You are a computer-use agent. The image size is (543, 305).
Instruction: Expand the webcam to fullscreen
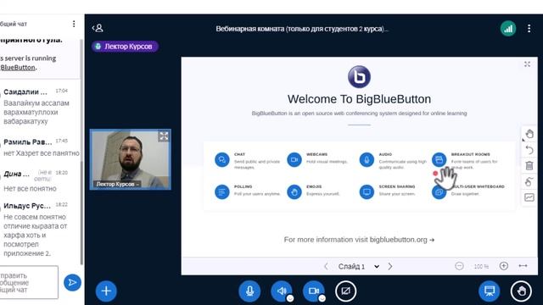click(x=164, y=136)
